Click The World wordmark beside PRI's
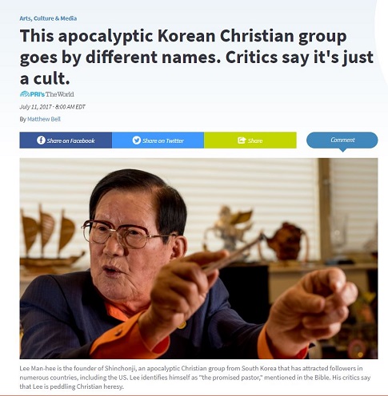388x396 pixels. pyautogui.click(x=60, y=94)
